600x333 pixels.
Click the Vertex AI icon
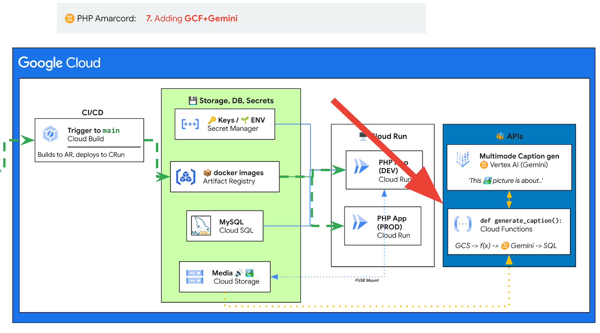pyautogui.click(x=463, y=159)
